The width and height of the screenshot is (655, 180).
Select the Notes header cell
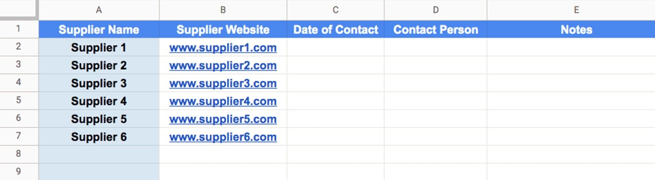[571, 29]
